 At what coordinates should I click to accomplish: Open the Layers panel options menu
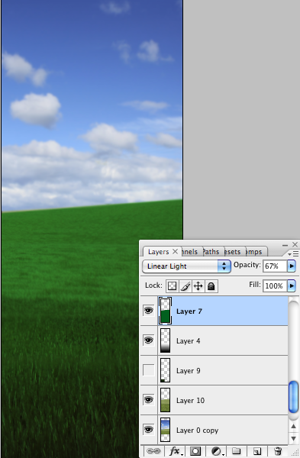[x=293, y=254]
